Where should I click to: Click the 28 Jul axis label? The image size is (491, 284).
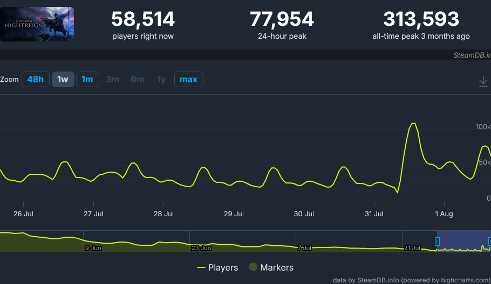click(x=163, y=214)
